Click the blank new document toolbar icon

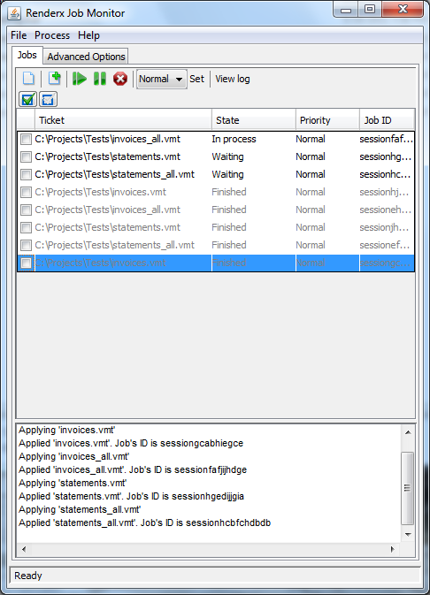click(28, 79)
